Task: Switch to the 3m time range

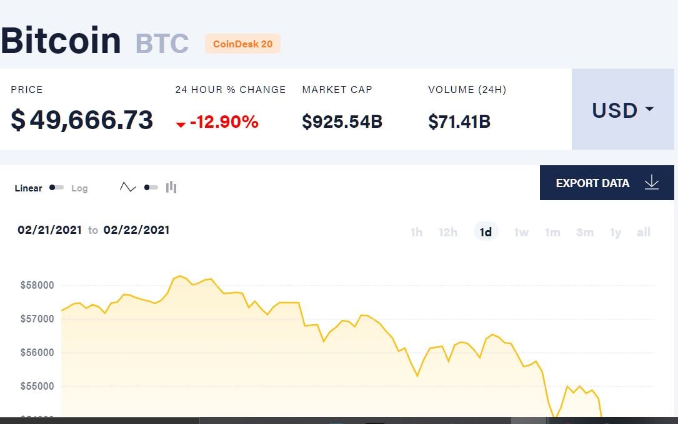Action: (x=585, y=233)
